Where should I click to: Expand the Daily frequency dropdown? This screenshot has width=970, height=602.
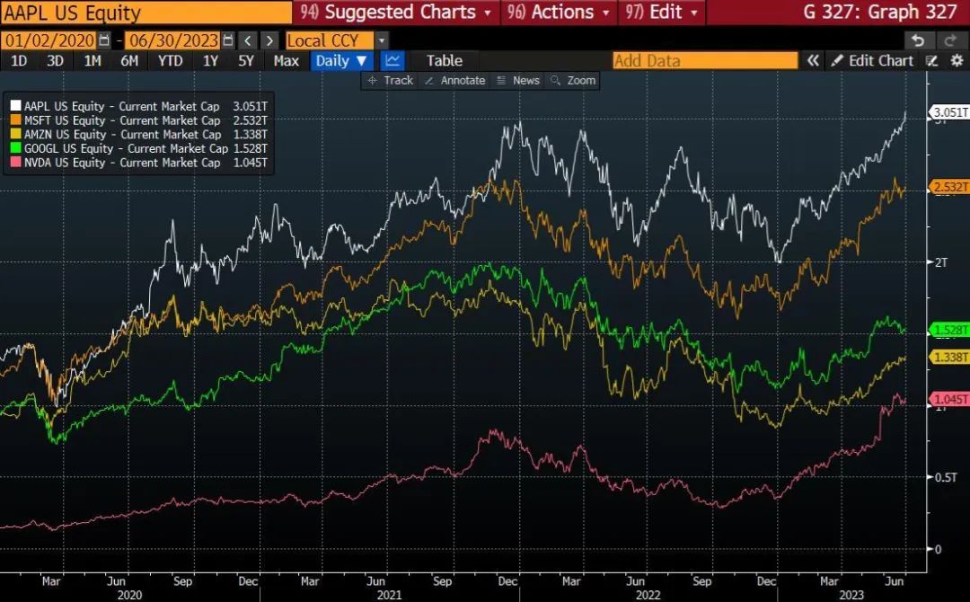point(341,61)
